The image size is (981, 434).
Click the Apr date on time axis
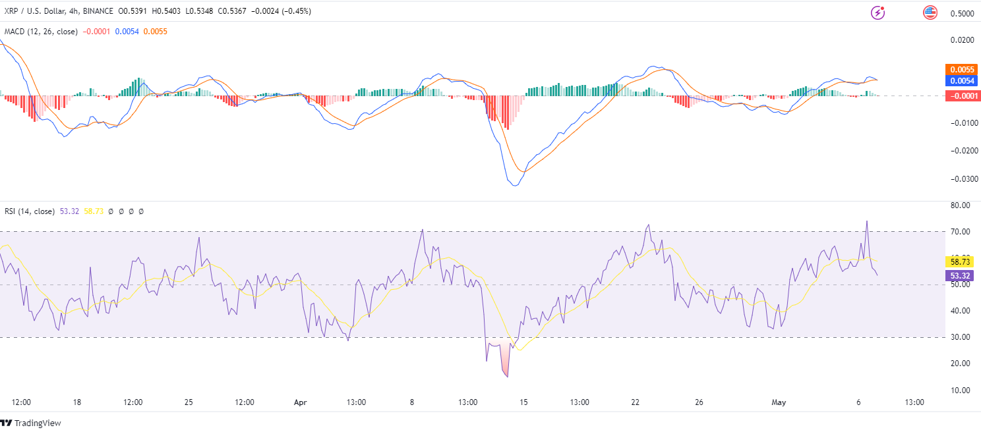point(301,402)
